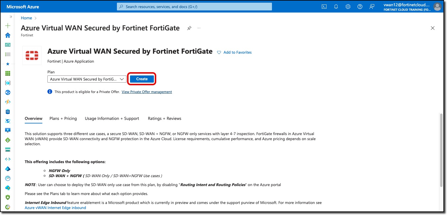This screenshot has height=215, width=447.
Task: Open the notifications bell
Action: click(x=336, y=7)
